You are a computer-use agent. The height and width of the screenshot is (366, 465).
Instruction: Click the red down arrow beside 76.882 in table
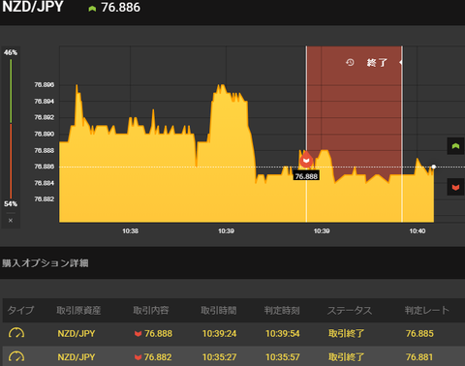tap(139, 357)
